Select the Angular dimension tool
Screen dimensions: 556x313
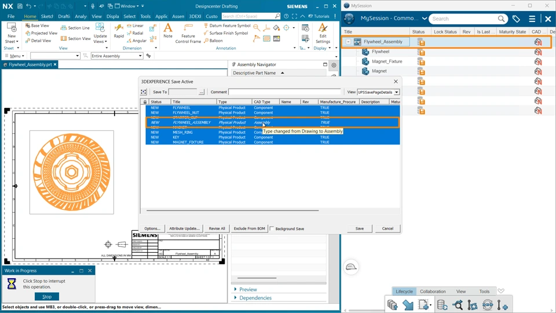[137, 41]
